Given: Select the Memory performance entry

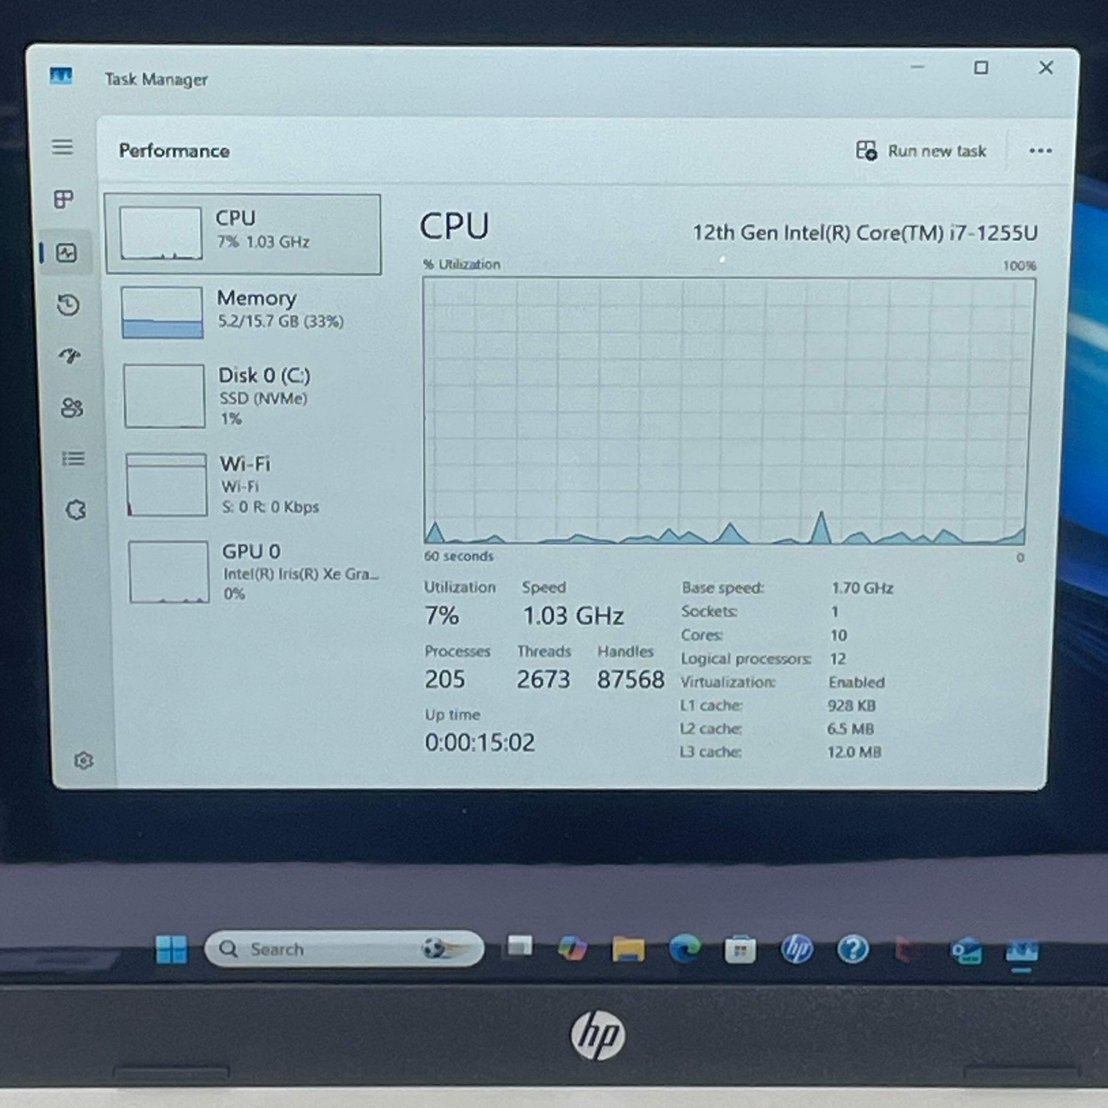Looking at the screenshot, I should click(x=244, y=312).
